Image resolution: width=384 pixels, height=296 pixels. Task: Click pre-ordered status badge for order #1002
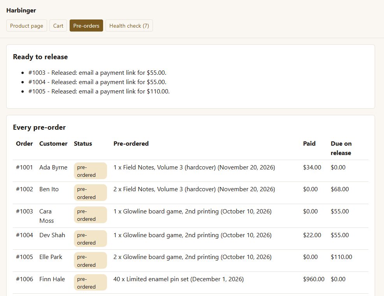tap(90, 193)
